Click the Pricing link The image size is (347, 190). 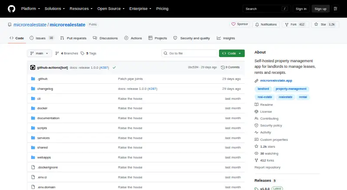[162, 9]
